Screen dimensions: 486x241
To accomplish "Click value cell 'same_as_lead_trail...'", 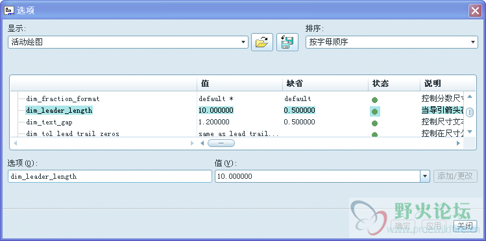I will 239,133.
